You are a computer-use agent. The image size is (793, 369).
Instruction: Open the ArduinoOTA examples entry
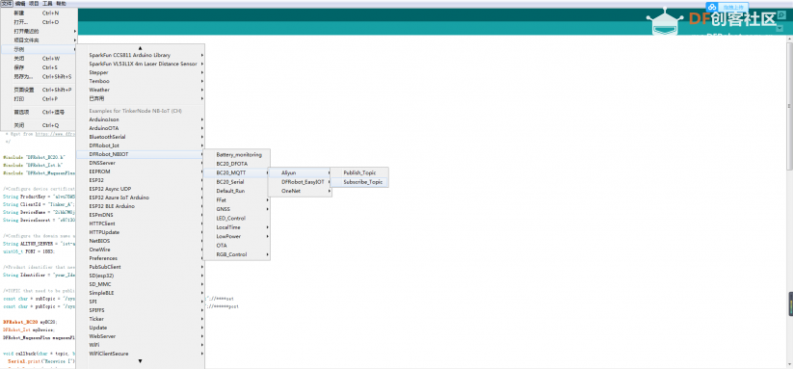140,128
